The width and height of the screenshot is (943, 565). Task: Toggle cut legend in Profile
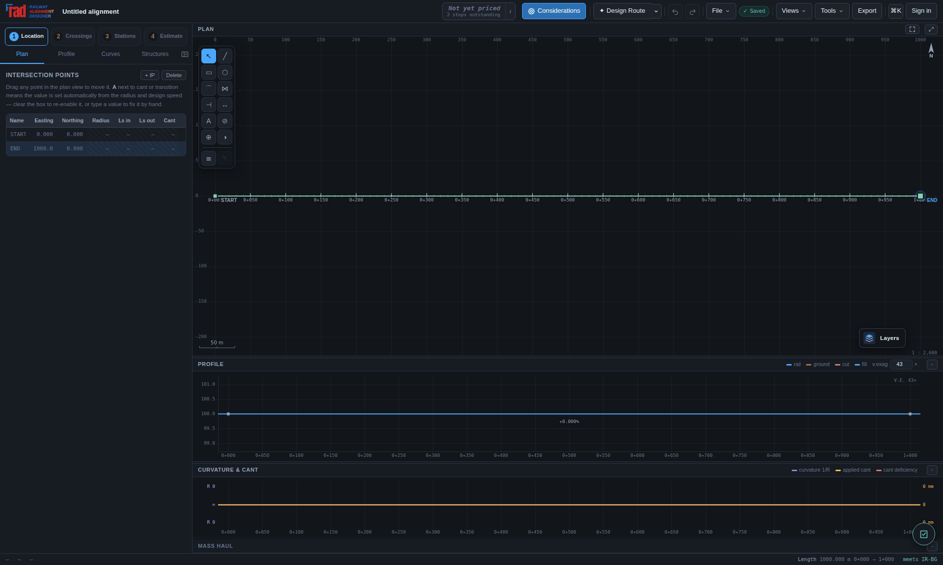click(x=842, y=365)
